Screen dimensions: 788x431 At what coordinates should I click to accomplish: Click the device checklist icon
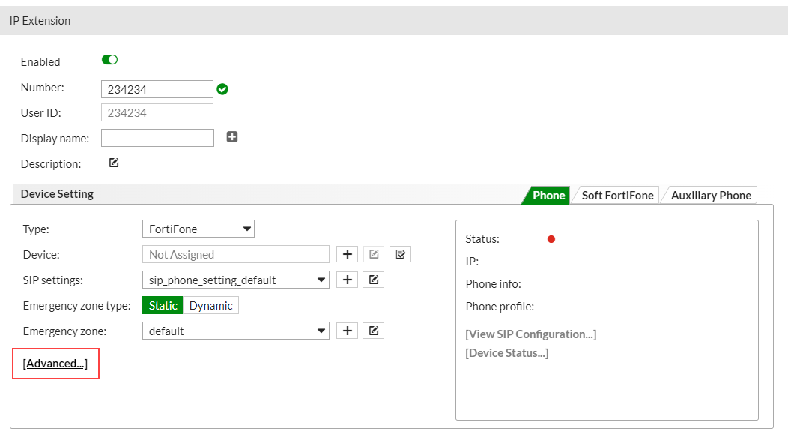pyautogui.click(x=400, y=254)
